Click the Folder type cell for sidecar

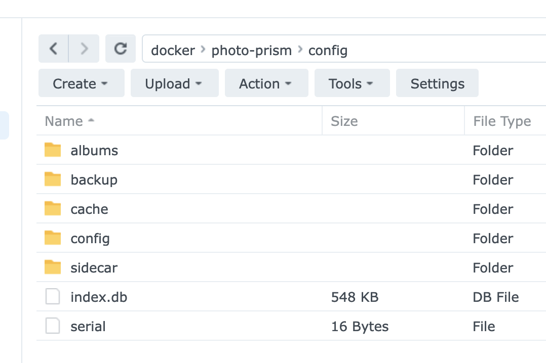point(493,268)
